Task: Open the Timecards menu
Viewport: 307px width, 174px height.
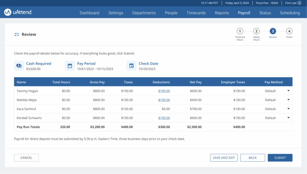Action: click(x=196, y=13)
